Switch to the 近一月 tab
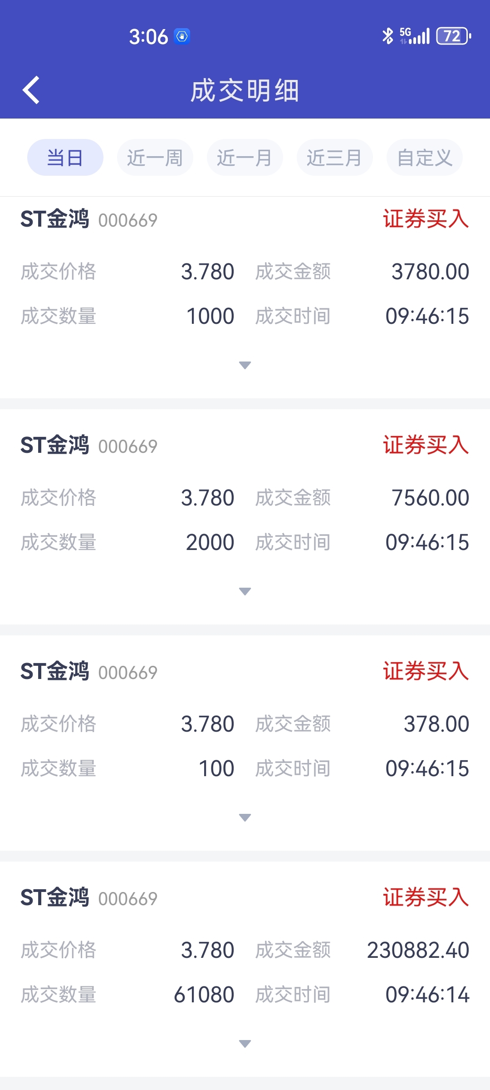The image size is (490, 1090). tap(245, 158)
